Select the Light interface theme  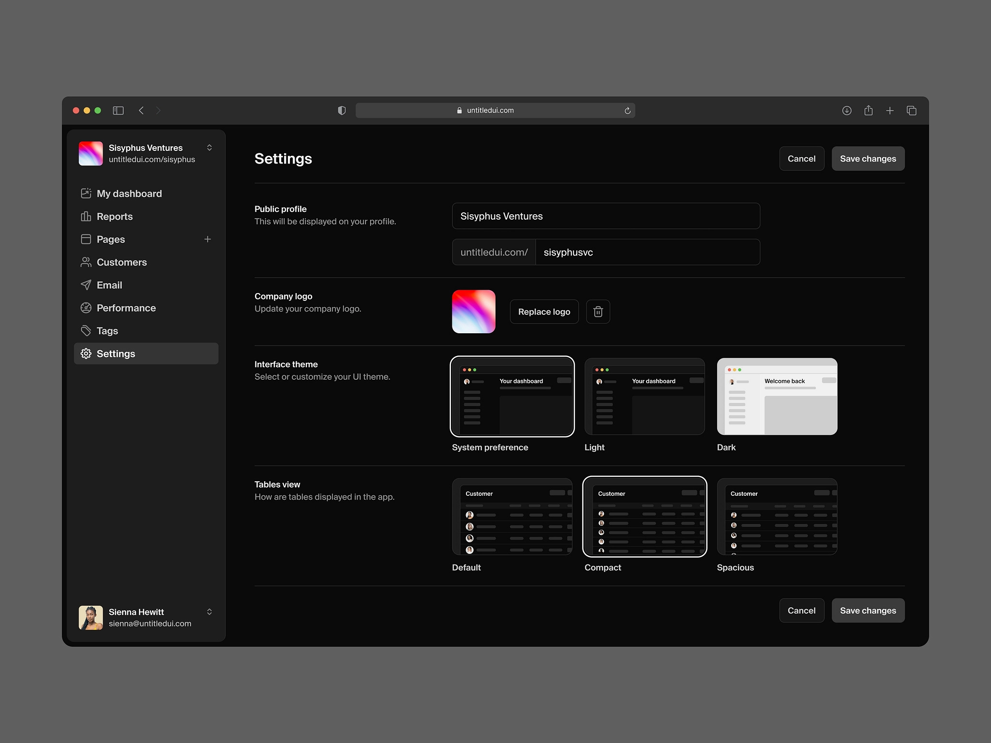[645, 396]
